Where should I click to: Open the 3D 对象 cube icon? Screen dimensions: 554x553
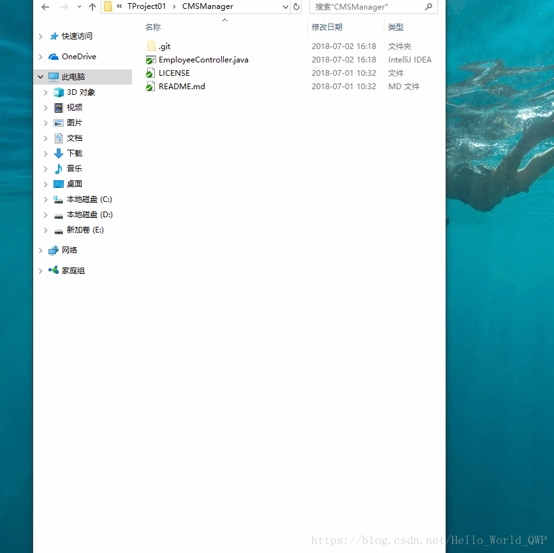click(x=59, y=92)
